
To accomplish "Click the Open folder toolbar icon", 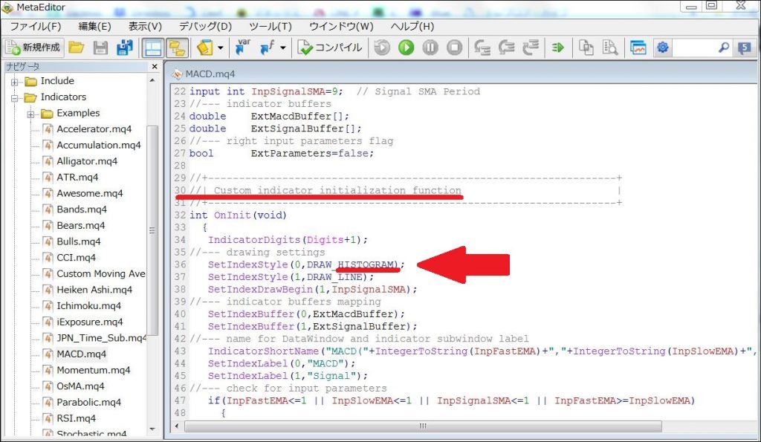I will 77,48.
